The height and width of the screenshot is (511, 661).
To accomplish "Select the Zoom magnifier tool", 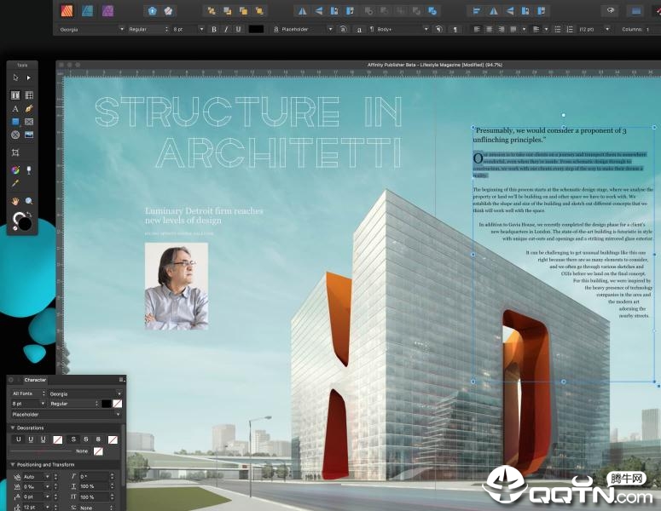I will (29, 201).
